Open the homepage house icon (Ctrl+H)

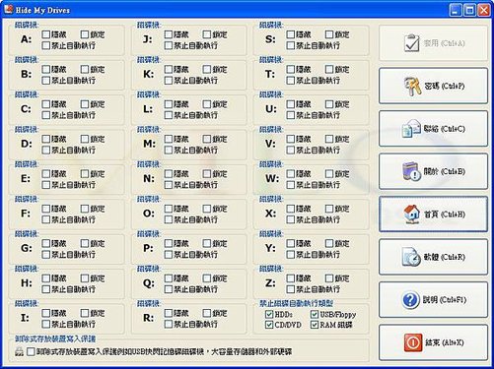click(412, 214)
